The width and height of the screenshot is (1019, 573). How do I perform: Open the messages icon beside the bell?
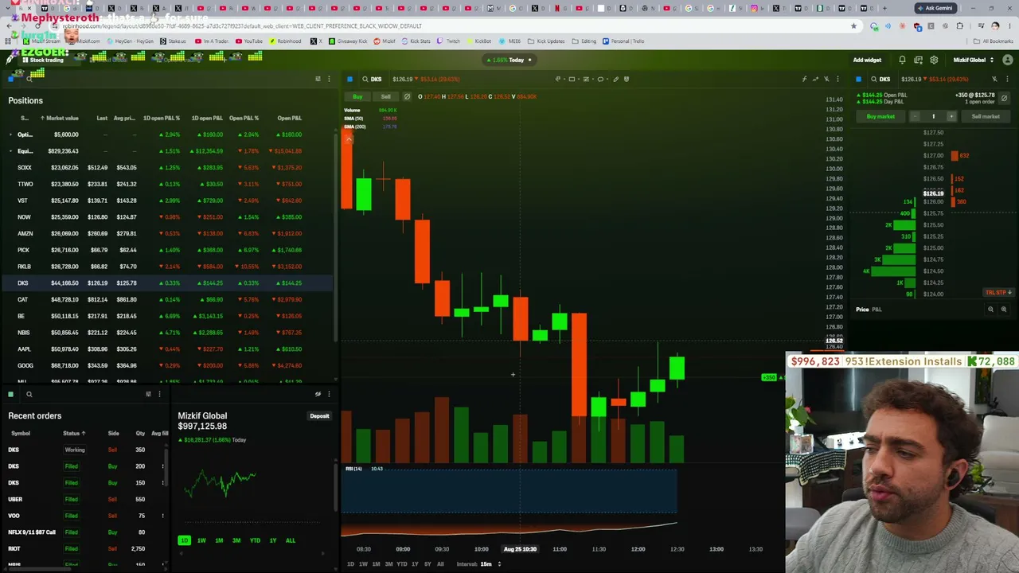[918, 60]
